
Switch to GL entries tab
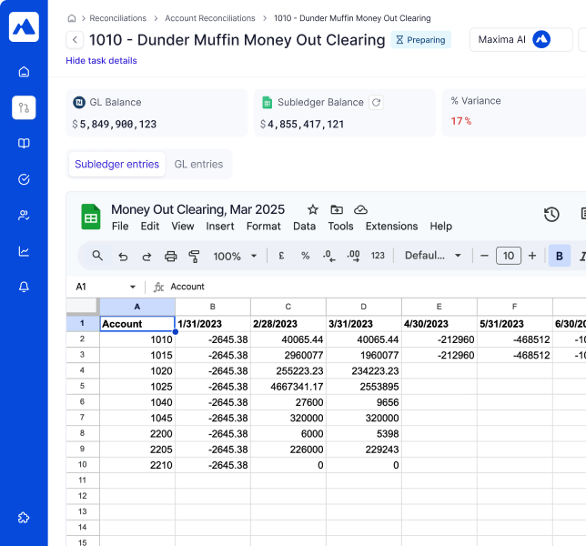[198, 164]
